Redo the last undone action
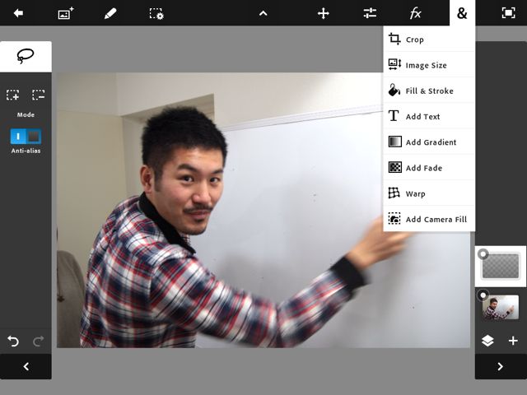This screenshot has width=527, height=395. click(39, 341)
